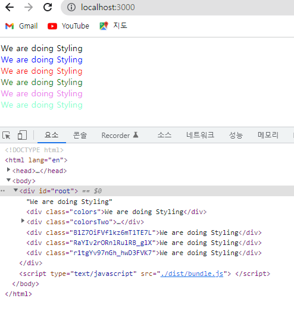Open the 메모리 tab
294x311 pixels.
268,135
